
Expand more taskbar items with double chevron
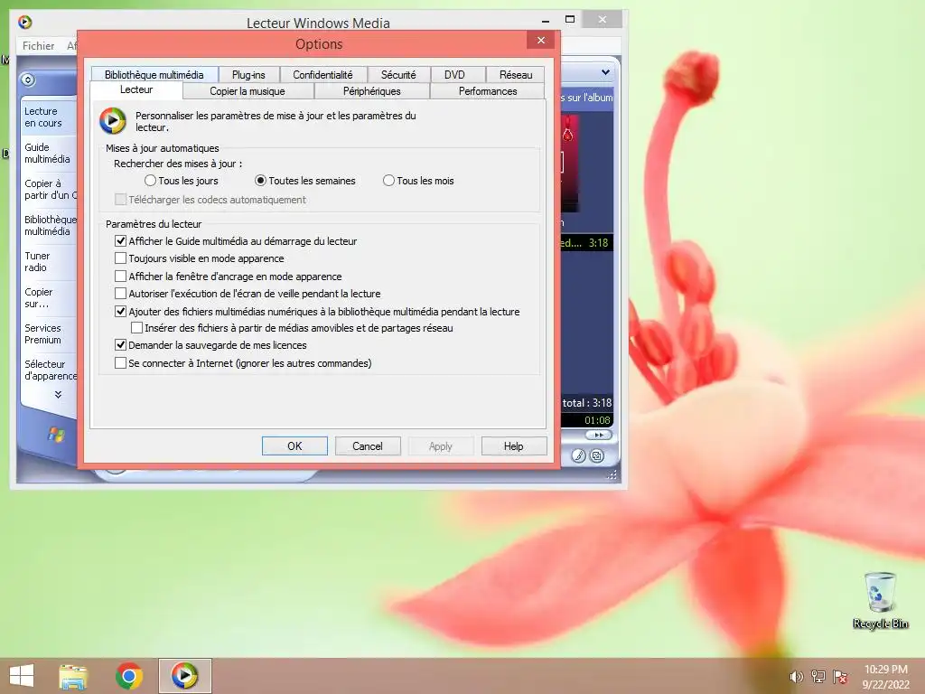58,394
